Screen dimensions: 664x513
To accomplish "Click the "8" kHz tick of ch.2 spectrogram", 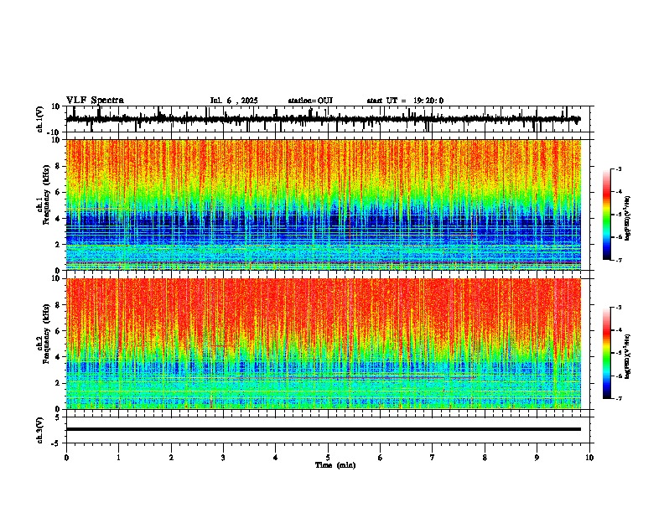I will (59, 305).
